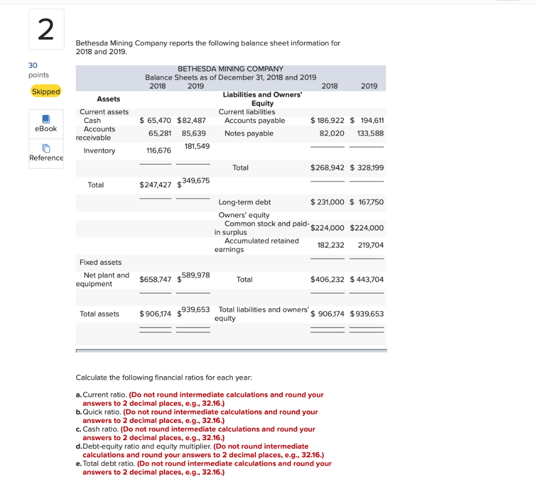Click the 'Calculate the following financial ratios' sentence
The height and width of the screenshot is (484, 535).
click(x=164, y=378)
